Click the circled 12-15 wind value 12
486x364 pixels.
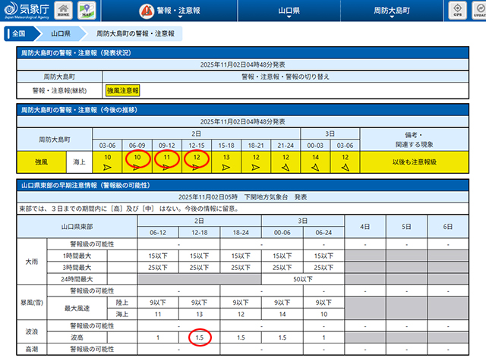coord(196,160)
